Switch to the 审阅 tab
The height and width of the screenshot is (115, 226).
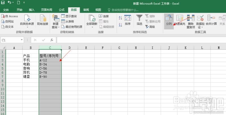(86, 10)
